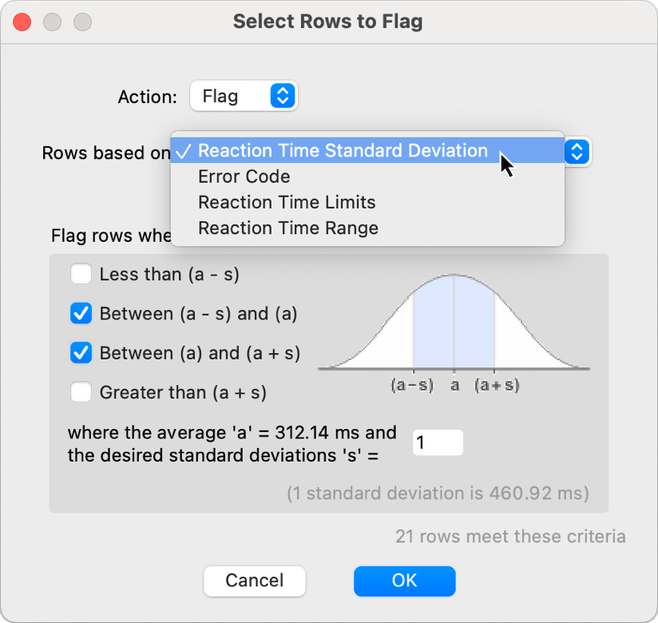Close the dialog with the red button

point(22,22)
